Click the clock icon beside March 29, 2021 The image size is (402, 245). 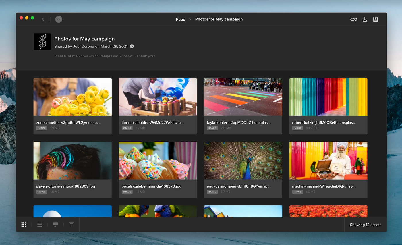coord(132,46)
